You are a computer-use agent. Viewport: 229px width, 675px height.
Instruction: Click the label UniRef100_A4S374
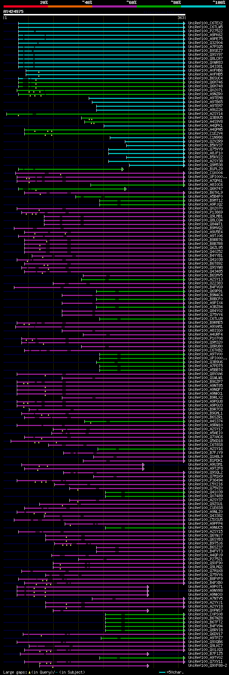point(205,421)
